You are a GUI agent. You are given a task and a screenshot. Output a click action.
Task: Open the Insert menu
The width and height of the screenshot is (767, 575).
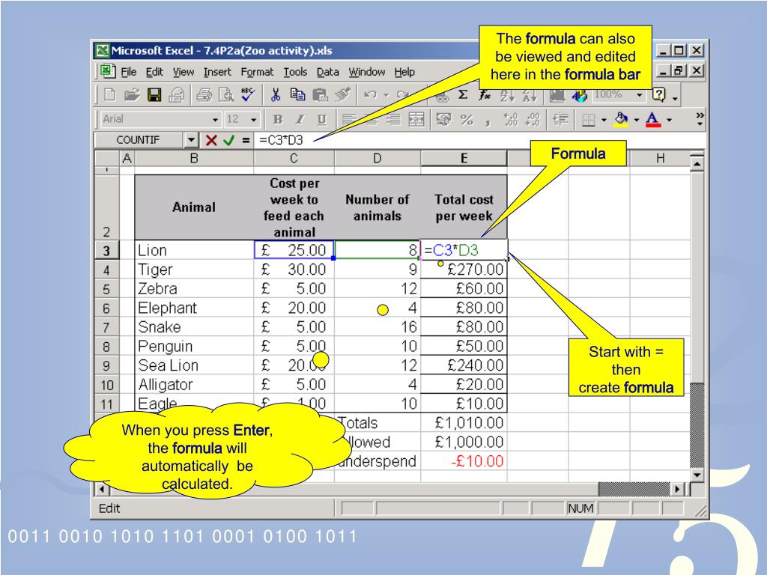click(x=217, y=72)
